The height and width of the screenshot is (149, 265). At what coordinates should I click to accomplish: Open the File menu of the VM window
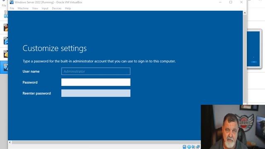coord(12,8)
